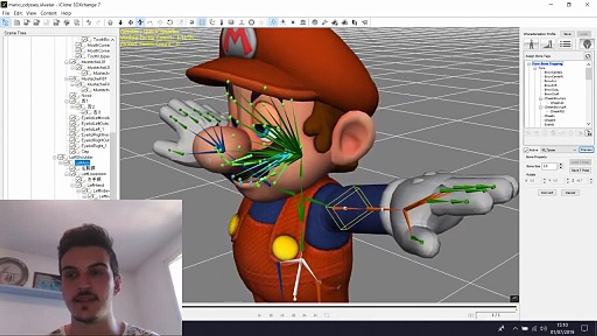Click the timeline scrubber bar below viewport
The height and width of the screenshot is (336, 597).
(349, 307)
